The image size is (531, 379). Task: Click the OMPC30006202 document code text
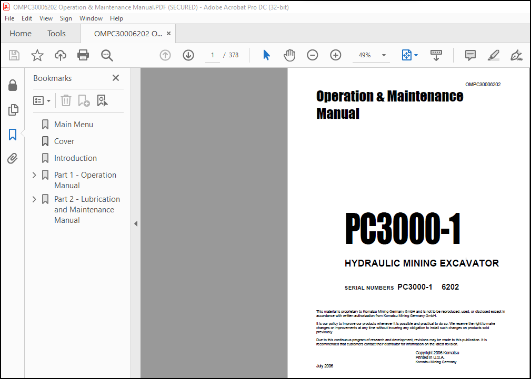483,85
